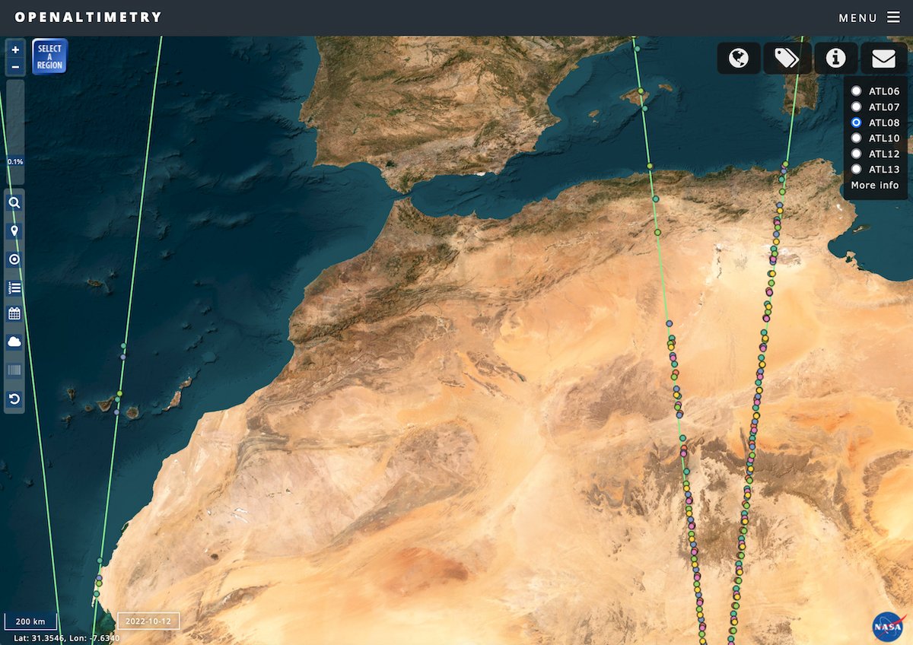
Task: Select the magnifier search tool in sidebar
Action: pos(14,202)
